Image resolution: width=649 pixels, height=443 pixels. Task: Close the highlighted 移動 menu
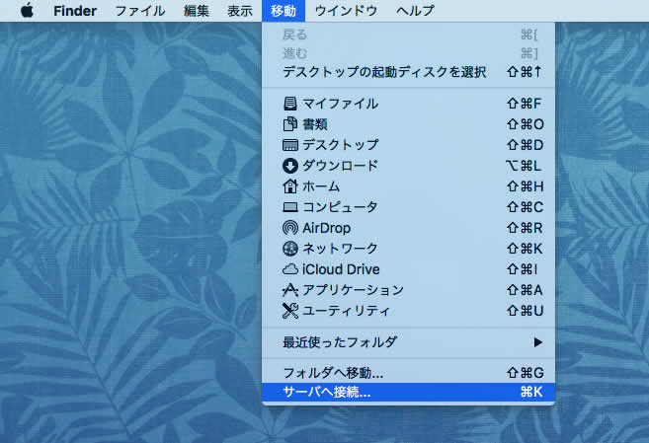click(x=284, y=10)
